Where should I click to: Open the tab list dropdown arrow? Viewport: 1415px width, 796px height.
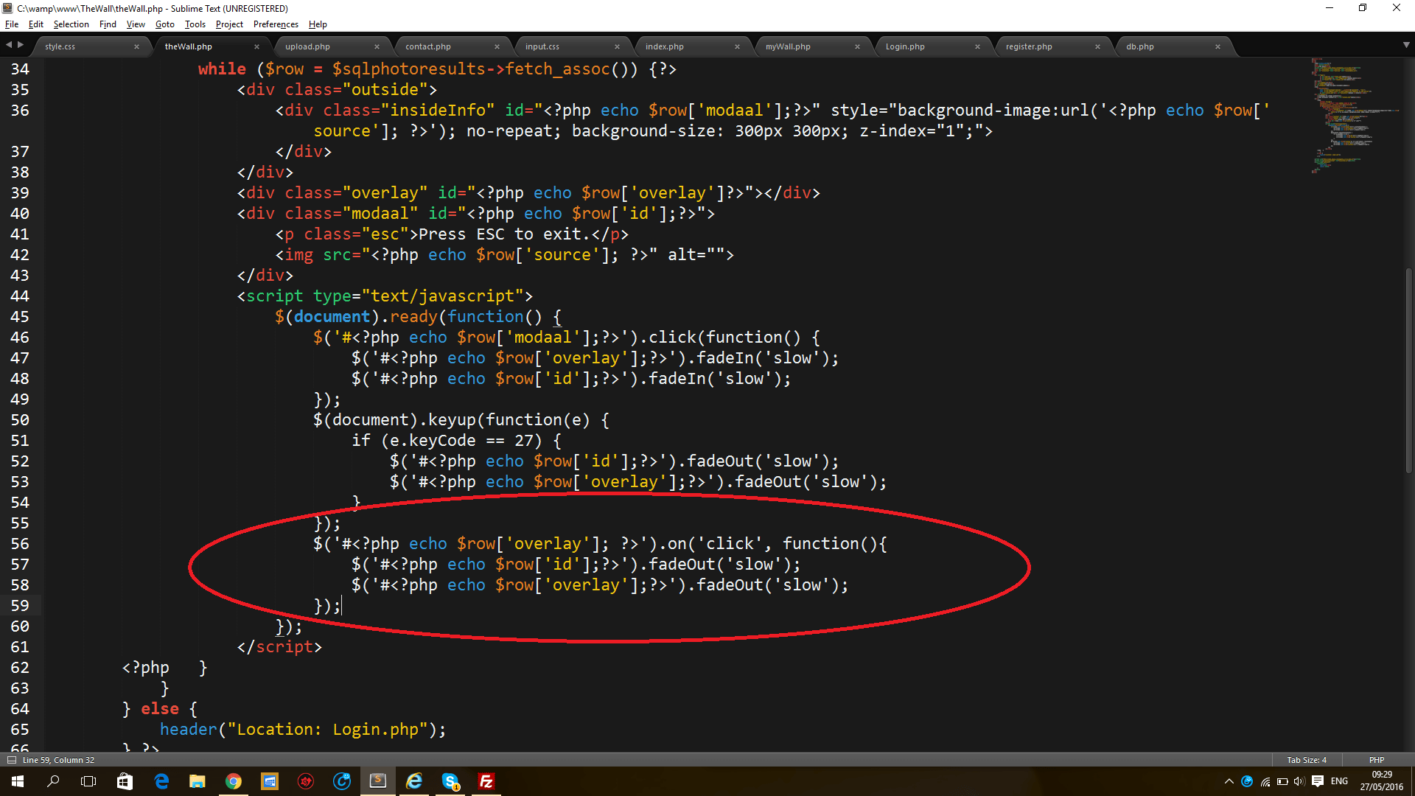click(x=1406, y=45)
